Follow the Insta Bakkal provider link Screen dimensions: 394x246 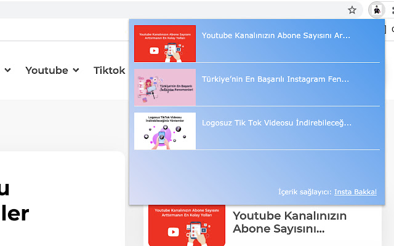coord(355,192)
